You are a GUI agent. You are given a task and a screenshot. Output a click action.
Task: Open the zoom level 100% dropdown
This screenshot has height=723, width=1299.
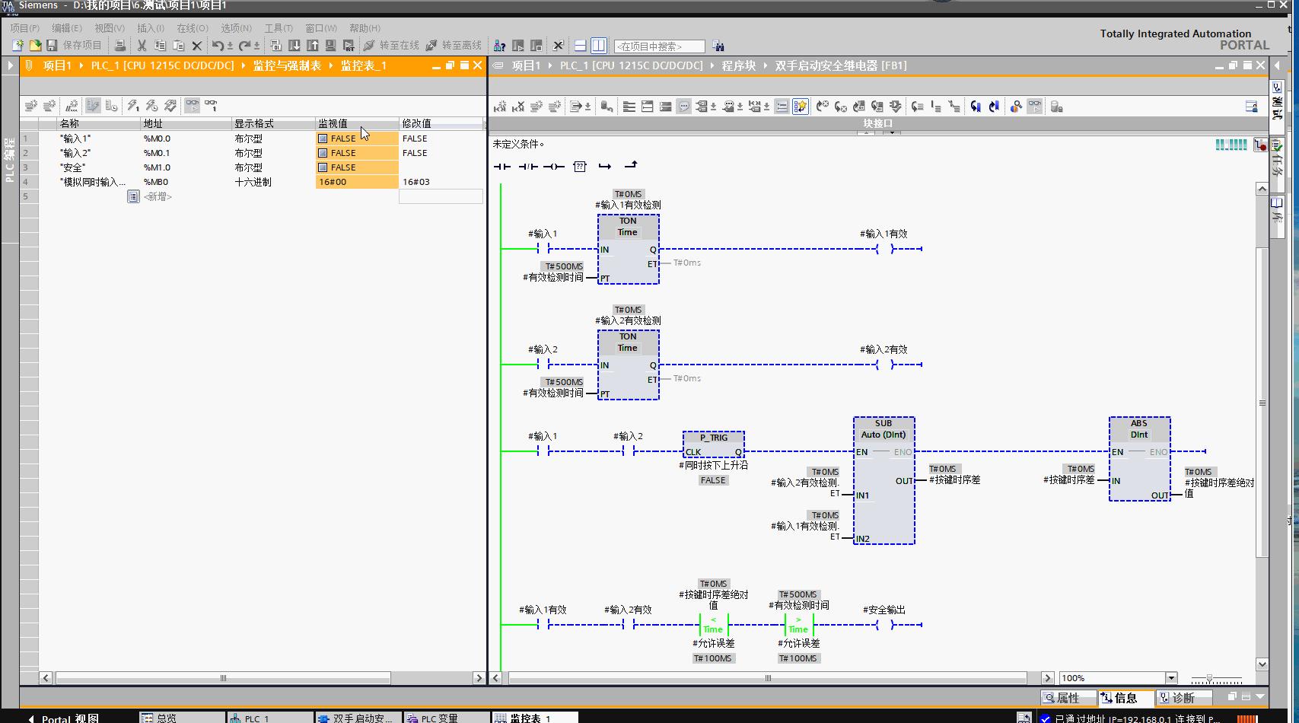coord(1171,678)
